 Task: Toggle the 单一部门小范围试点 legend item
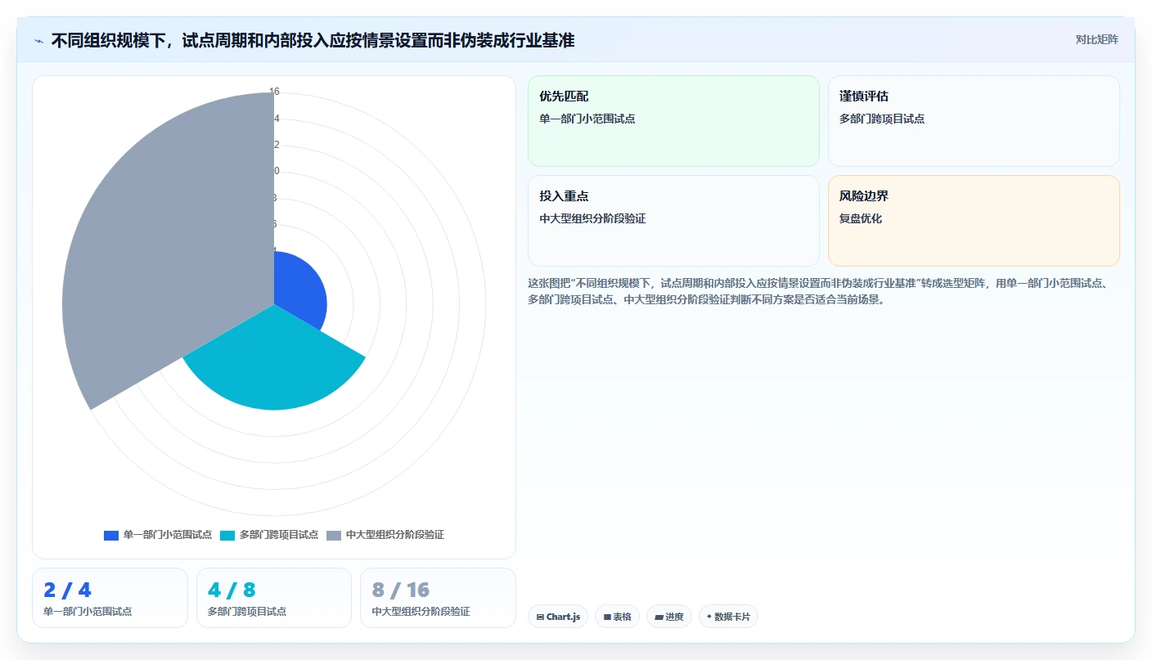tap(158, 535)
